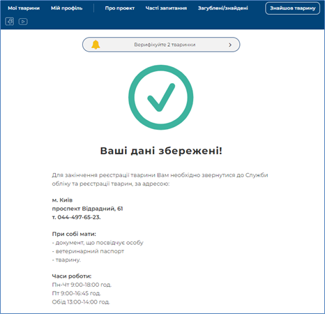Open the Про проект section
The width and height of the screenshot is (325, 314).
120,8
